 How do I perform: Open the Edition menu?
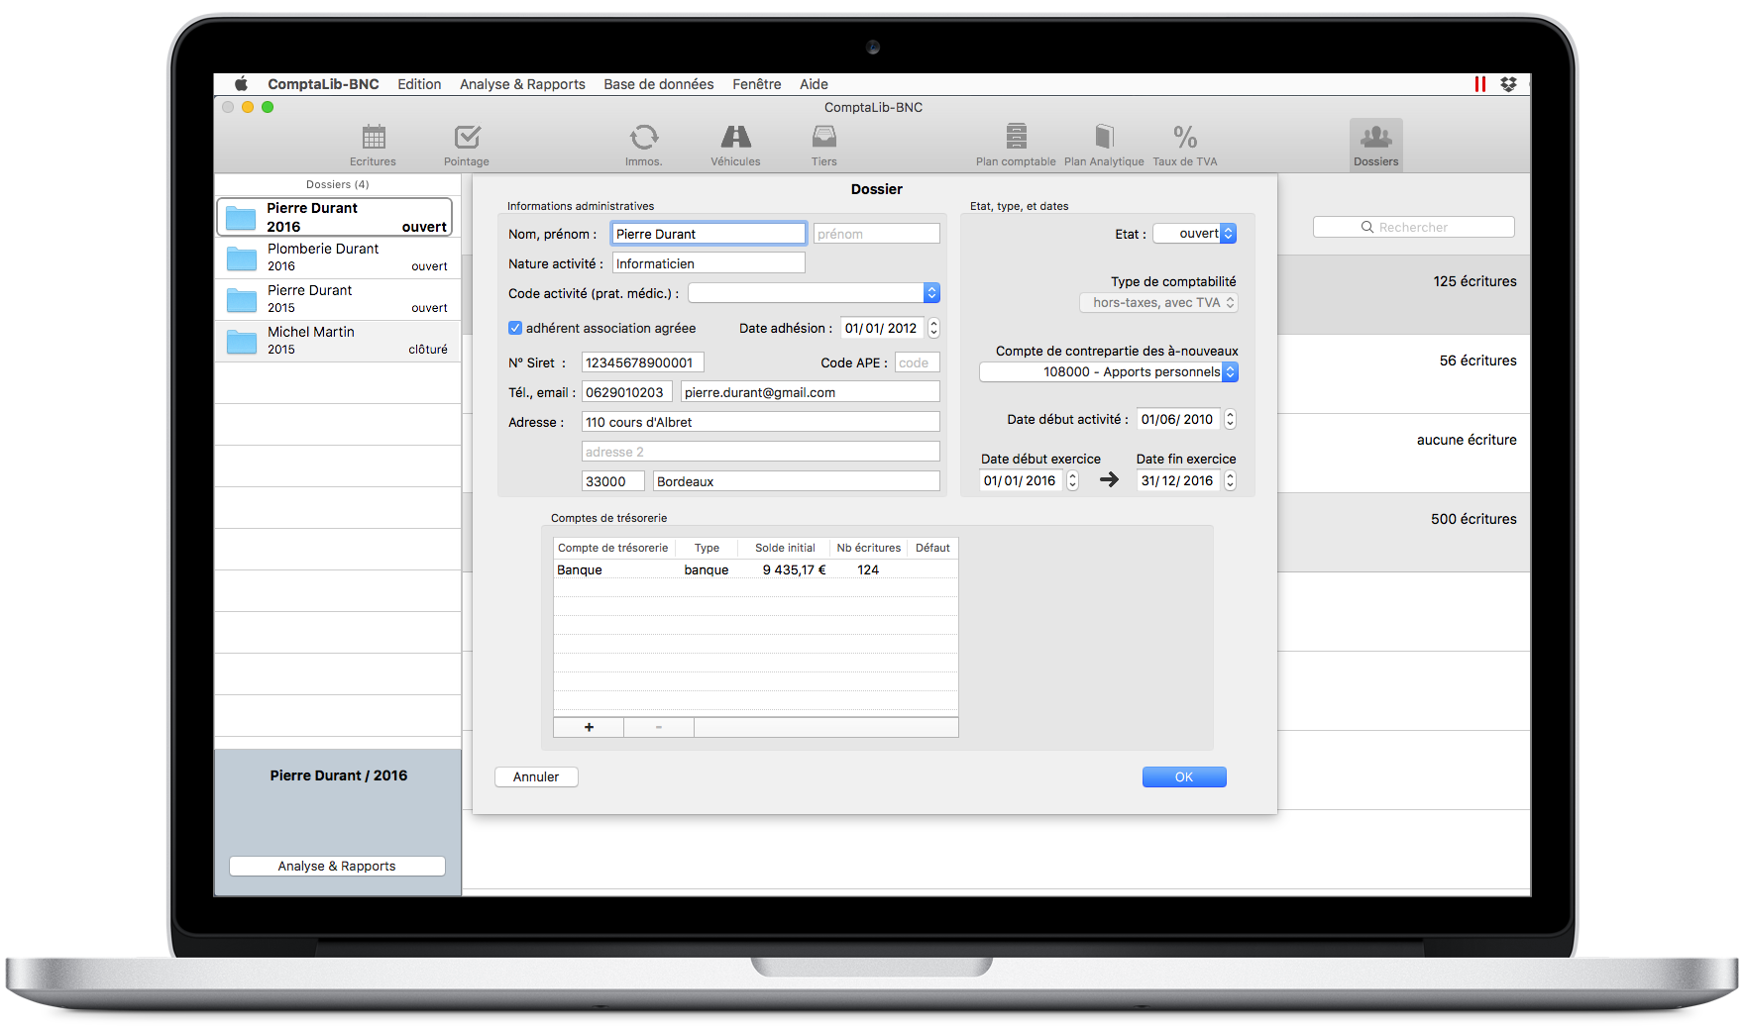click(x=419, y=84)
